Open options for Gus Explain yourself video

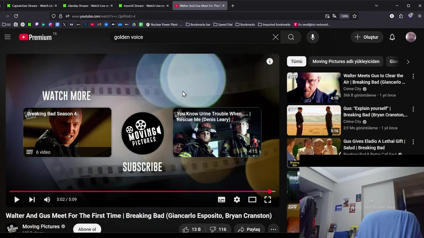(x=413, y=109)
